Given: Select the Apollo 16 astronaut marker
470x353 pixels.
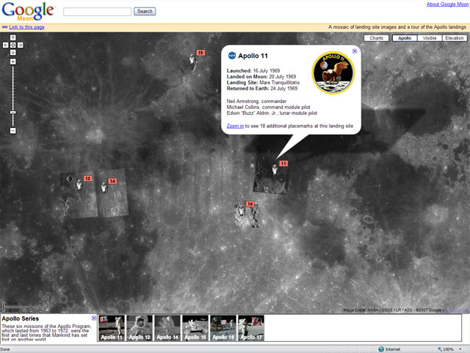Looking at the screenshot, I should point(242,210).
